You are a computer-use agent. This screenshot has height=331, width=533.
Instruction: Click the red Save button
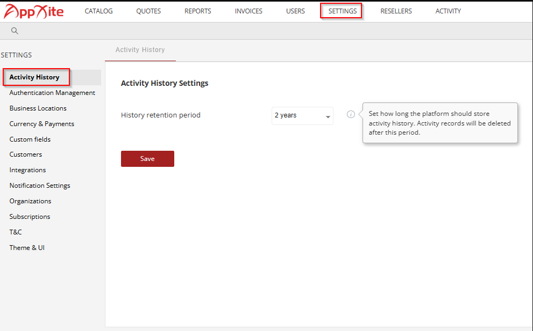[x=147, y=159]
